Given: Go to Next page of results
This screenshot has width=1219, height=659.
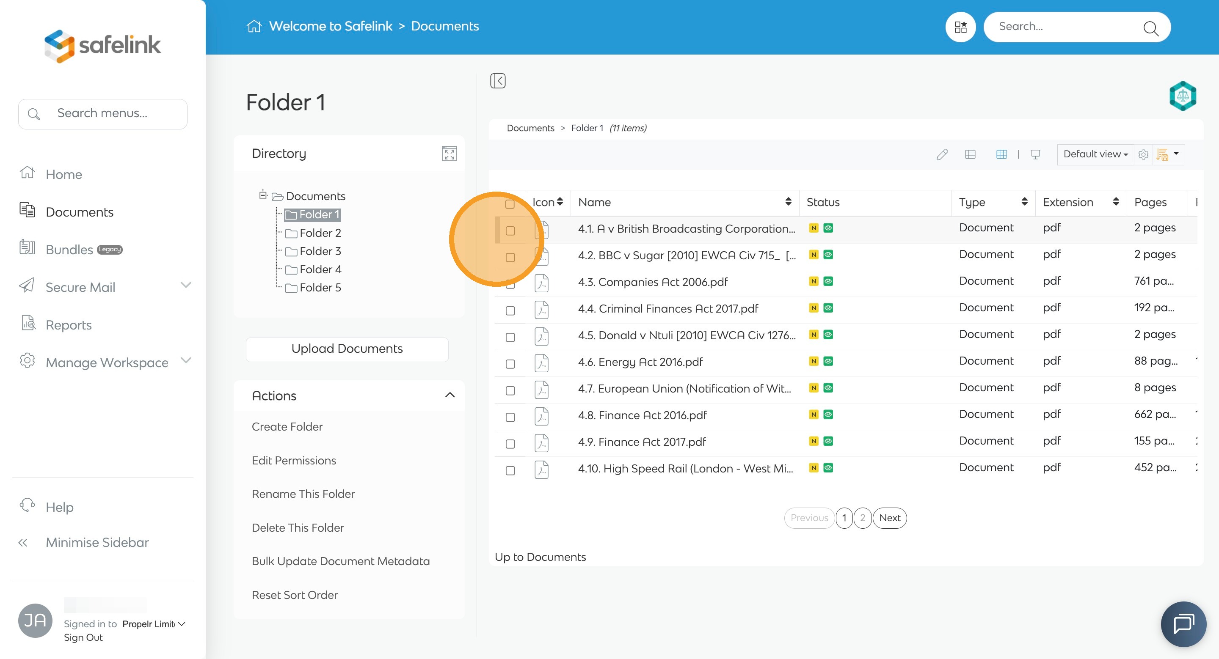Looking at the screenshot, I should tap(889, 518).
